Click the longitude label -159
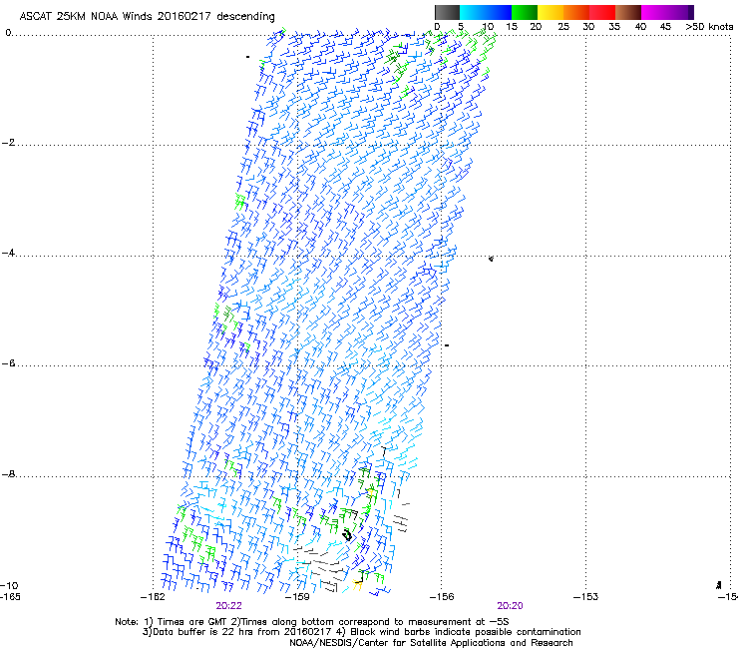The image size is (738, 649). [x=297, y=597]
